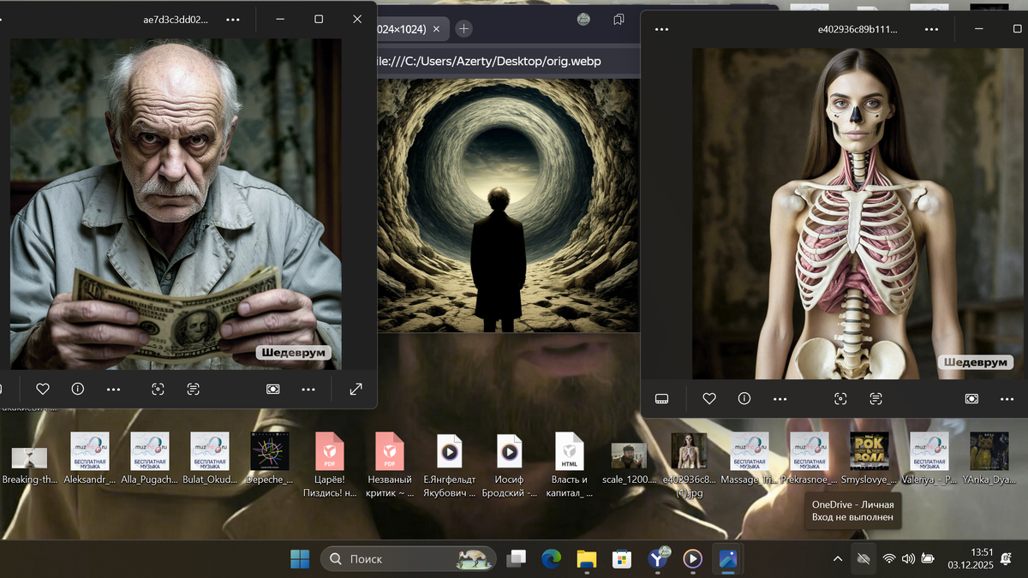Open Yandex Browser from the taskbar
The image size is (1028, 578).
click(658, 559)
